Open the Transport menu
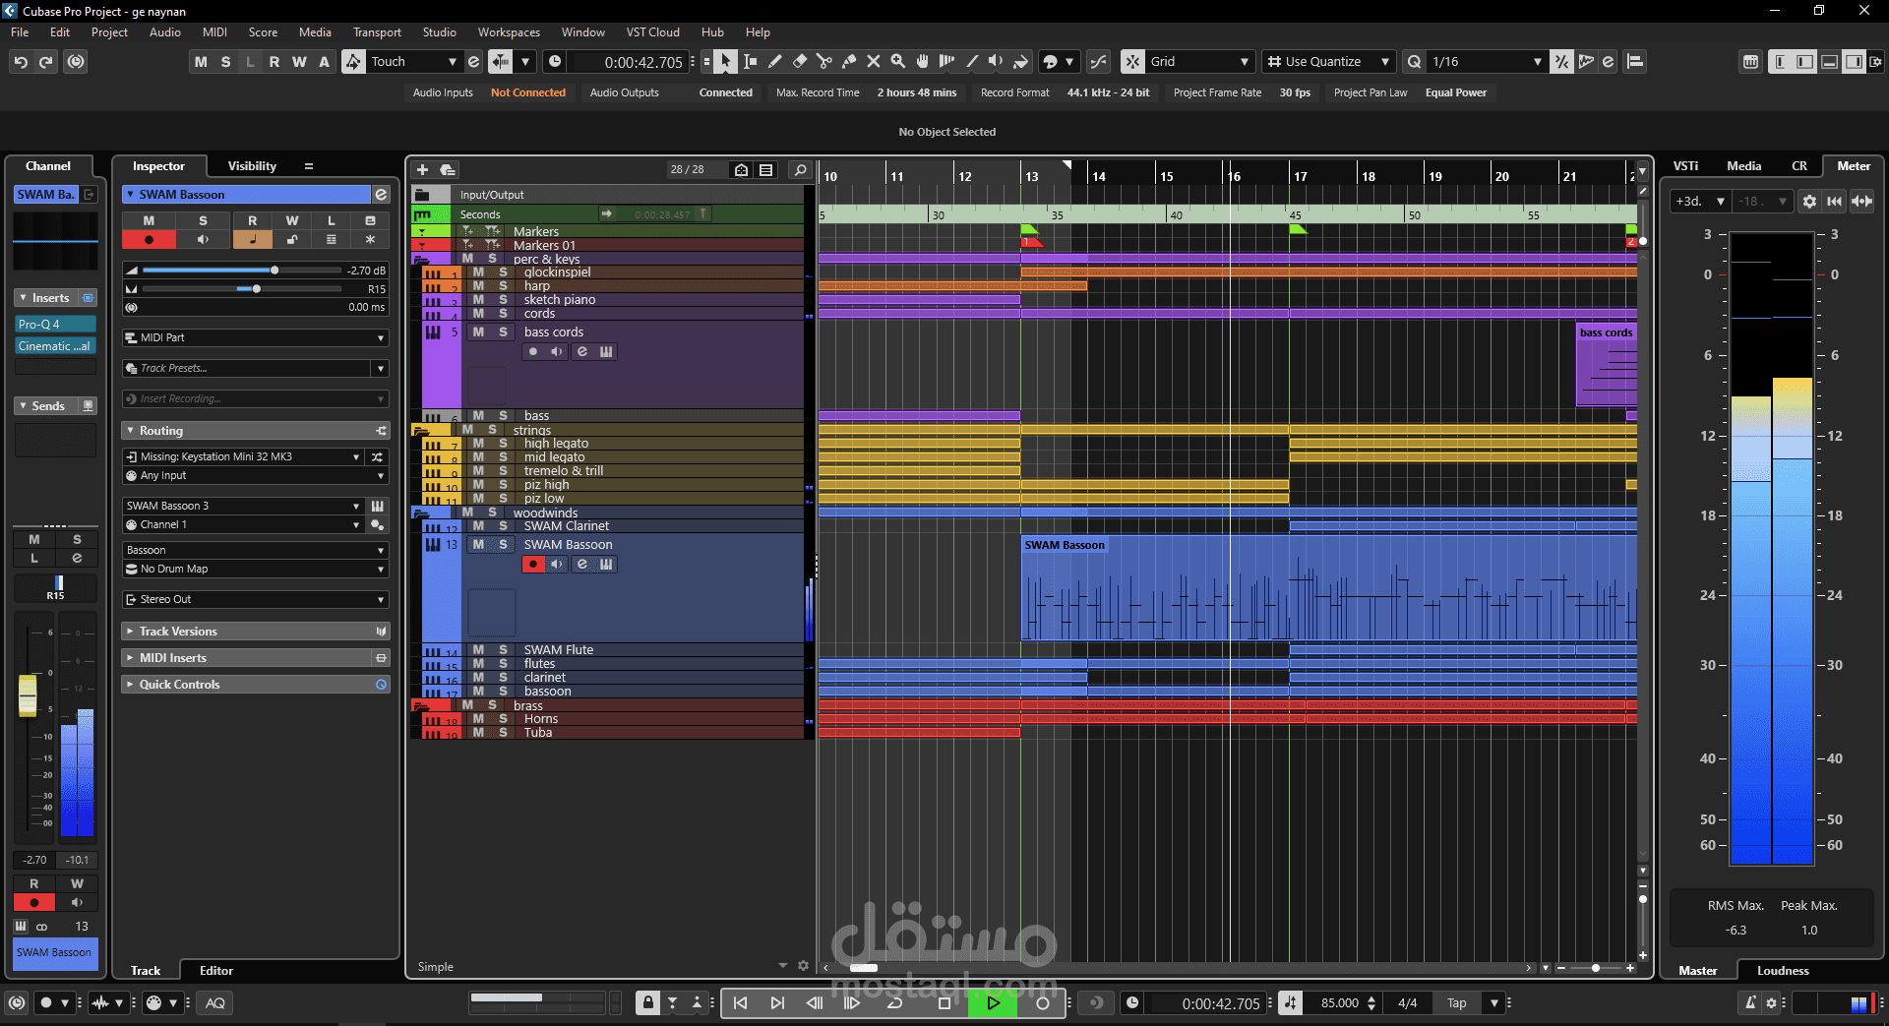This screenshot has width=1889, height=1026. click(377, 32)
